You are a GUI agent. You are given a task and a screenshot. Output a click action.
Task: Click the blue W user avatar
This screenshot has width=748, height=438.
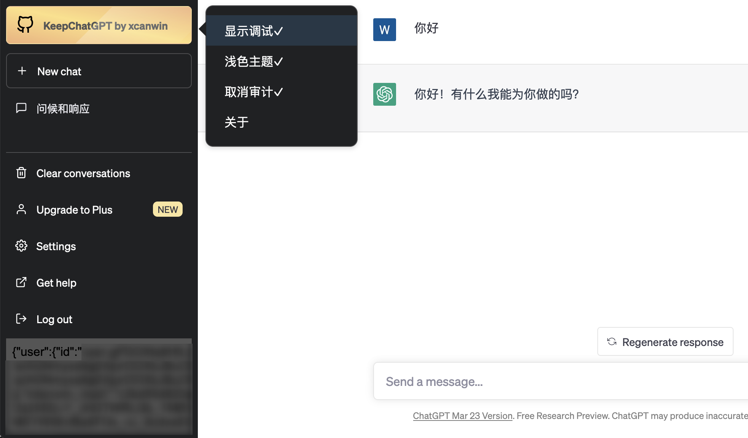(x=384, y=30)
